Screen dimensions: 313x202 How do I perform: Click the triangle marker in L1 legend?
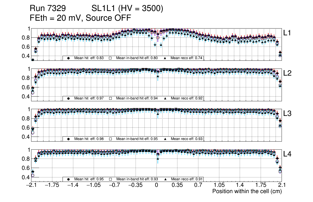165,58
